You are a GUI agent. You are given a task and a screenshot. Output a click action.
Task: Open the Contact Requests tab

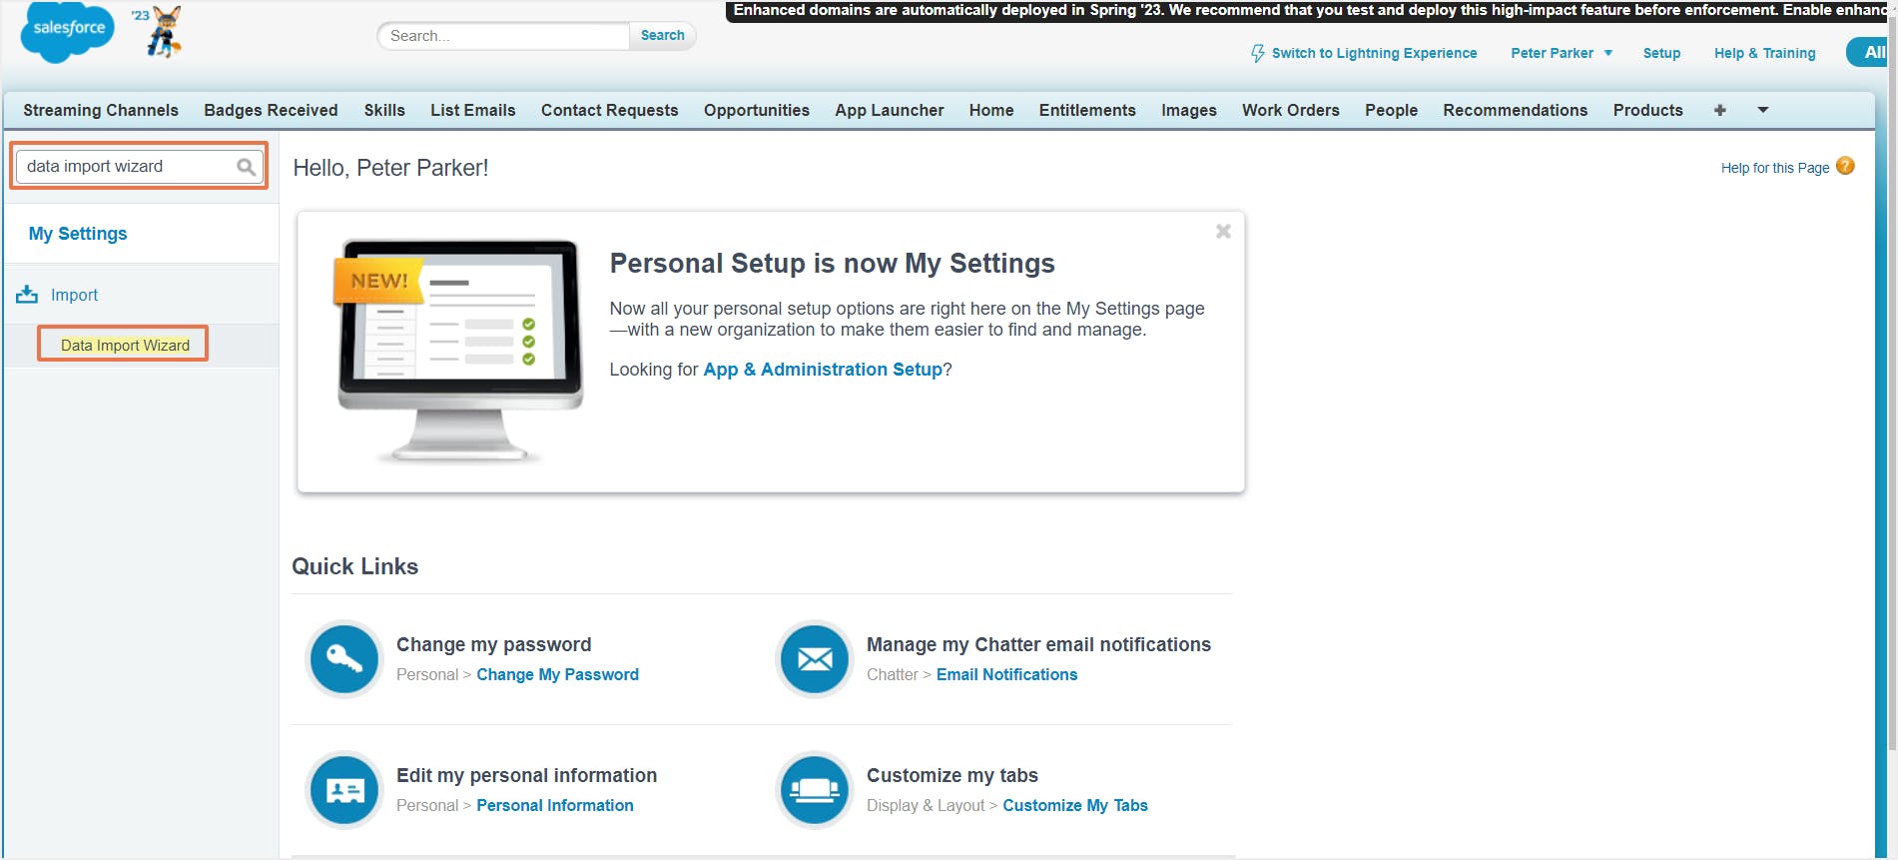coord(610,110)
